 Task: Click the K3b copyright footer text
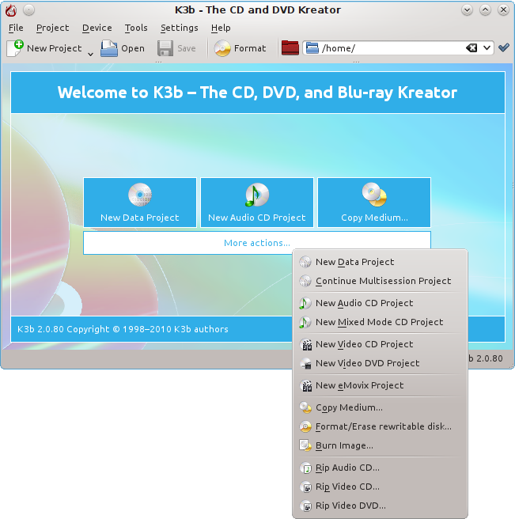[123, 329]
